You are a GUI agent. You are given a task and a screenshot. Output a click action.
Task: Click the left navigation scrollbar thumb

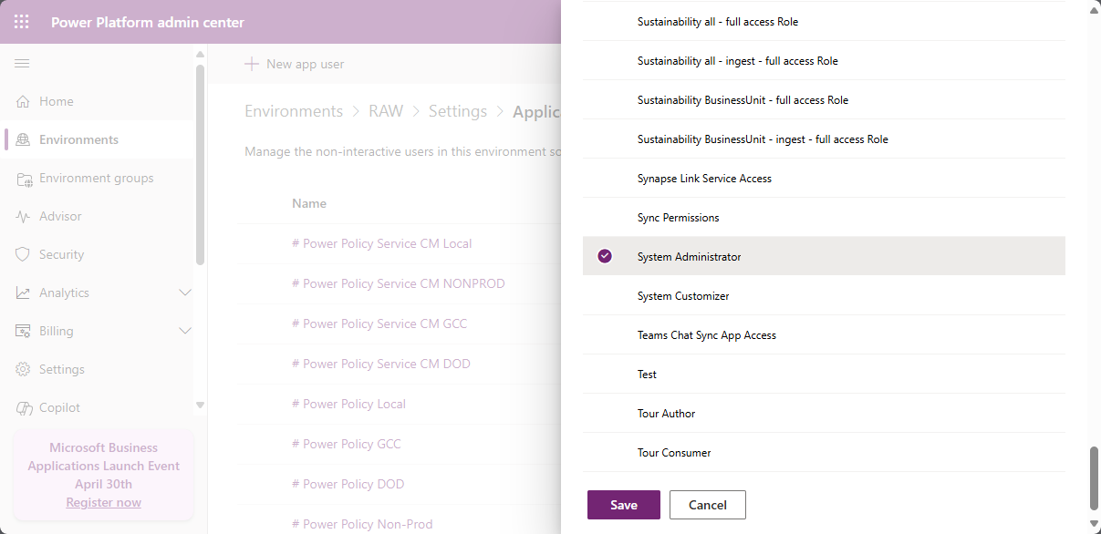pos(200,164)
